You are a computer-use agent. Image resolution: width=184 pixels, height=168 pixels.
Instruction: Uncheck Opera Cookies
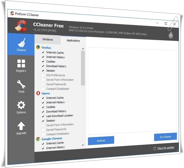[43, 107]
